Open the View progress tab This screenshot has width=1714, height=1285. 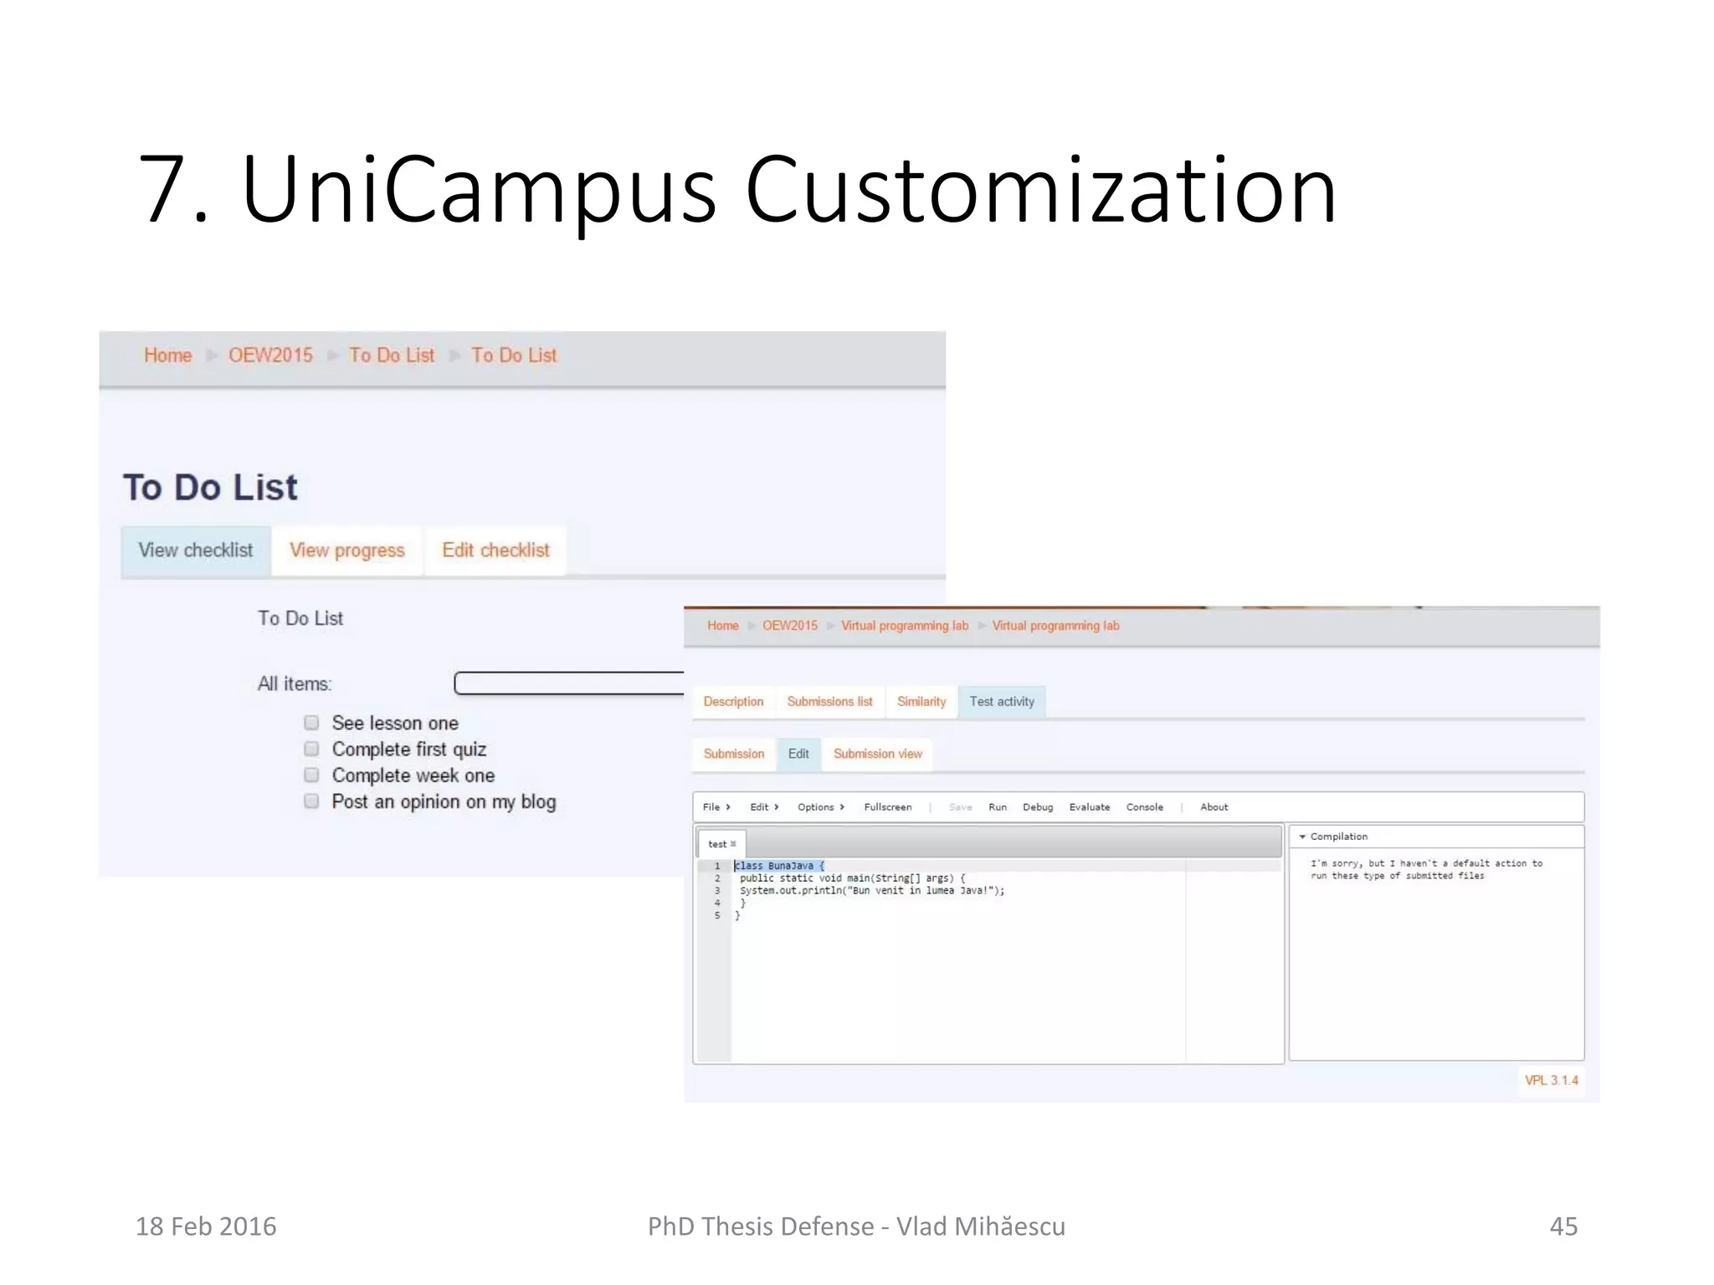[347, 550]
